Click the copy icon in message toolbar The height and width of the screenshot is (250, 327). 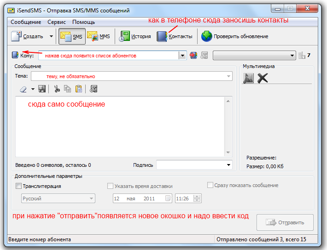(67, 89)
